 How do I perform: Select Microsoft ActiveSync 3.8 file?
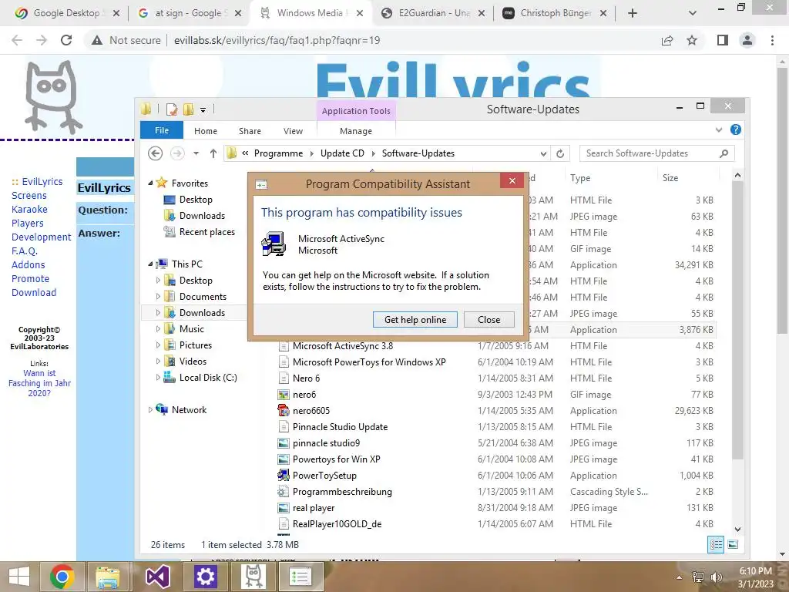tap(343, 346)
